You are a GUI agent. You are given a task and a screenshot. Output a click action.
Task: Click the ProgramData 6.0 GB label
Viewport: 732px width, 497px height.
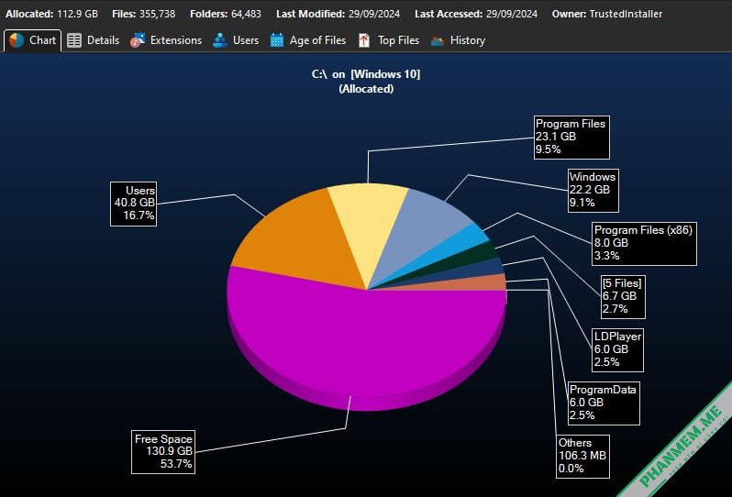coord(604,403)
